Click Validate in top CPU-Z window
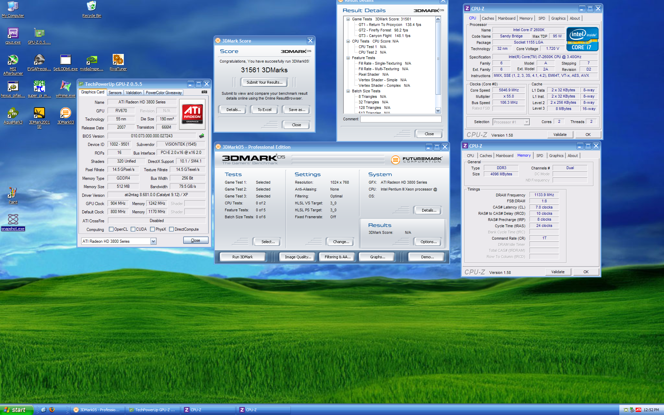664x415 pixels. click(560, 135)
